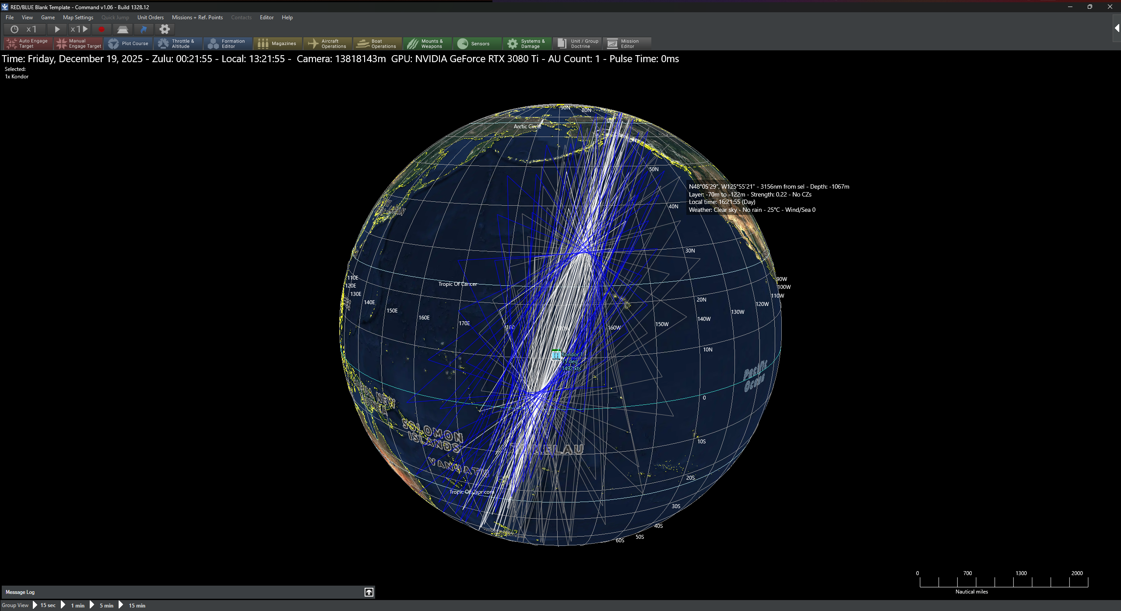Click the VANUATU map label

point(458,467)
